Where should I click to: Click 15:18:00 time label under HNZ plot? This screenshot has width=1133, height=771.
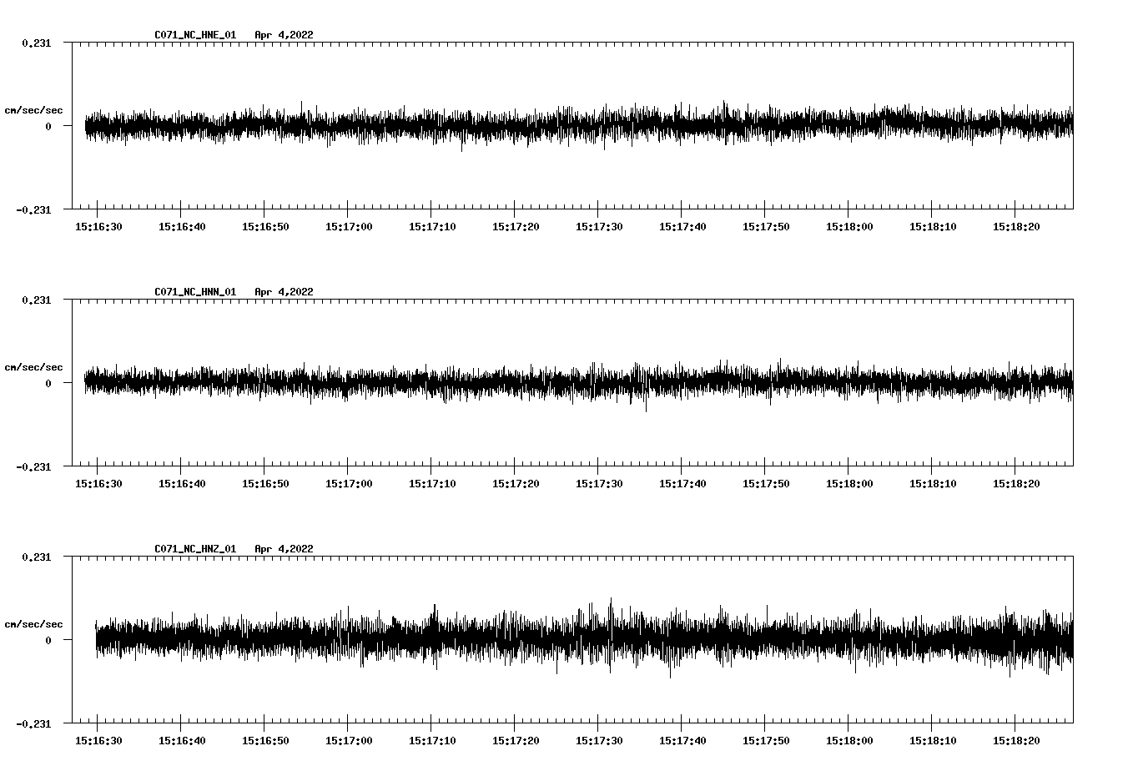click(849, 741)
